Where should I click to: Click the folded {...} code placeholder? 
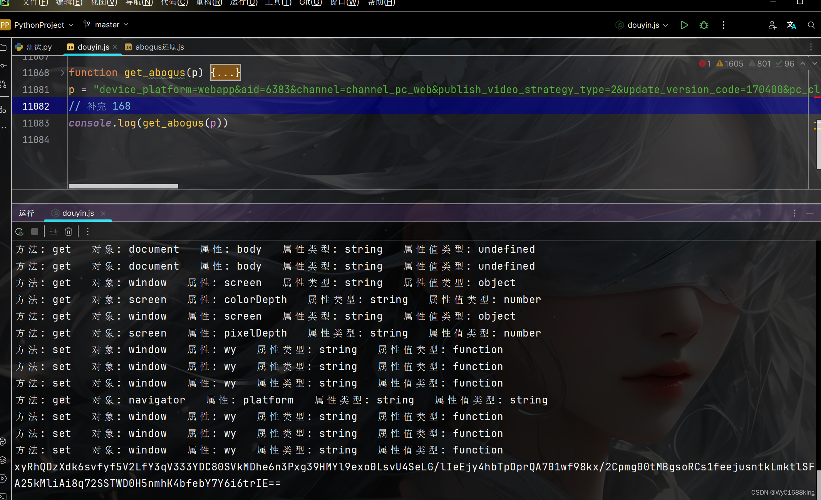226,72
